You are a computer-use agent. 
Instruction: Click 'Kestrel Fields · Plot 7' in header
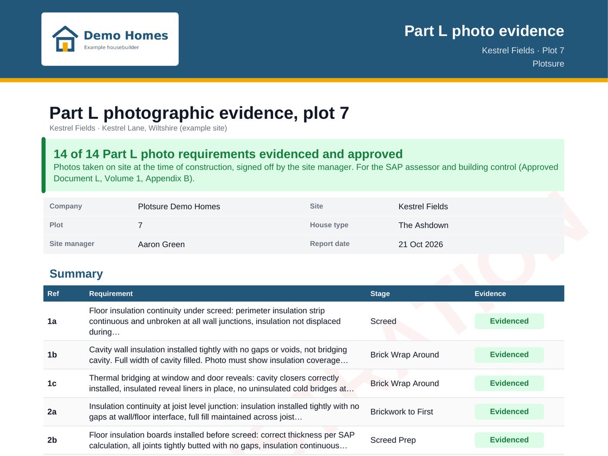coord(523,50)
